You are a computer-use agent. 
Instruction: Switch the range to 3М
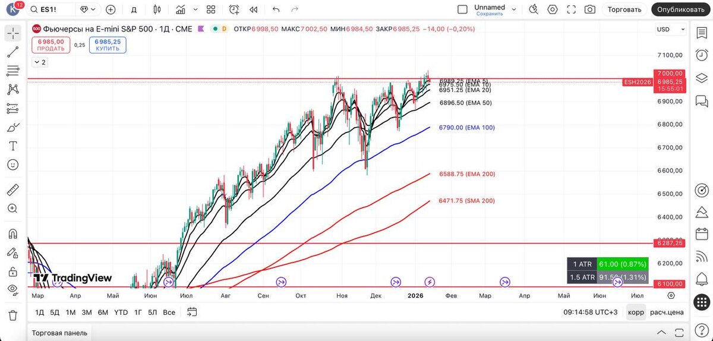click(x=87, y=312)
